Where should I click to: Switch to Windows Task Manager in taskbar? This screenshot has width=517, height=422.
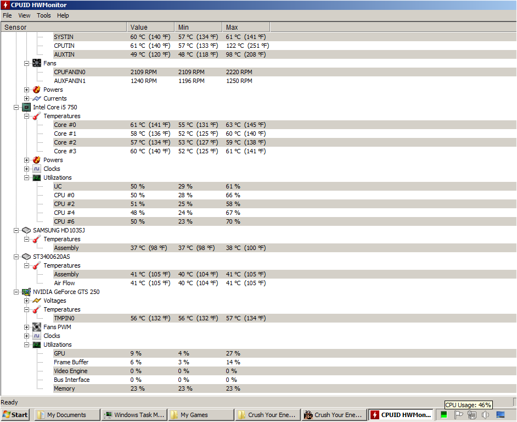134,415
